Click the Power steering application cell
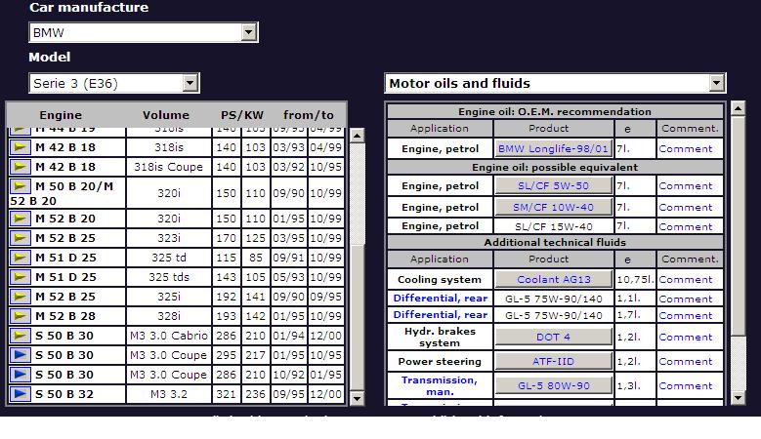 (x=440, y=361)
